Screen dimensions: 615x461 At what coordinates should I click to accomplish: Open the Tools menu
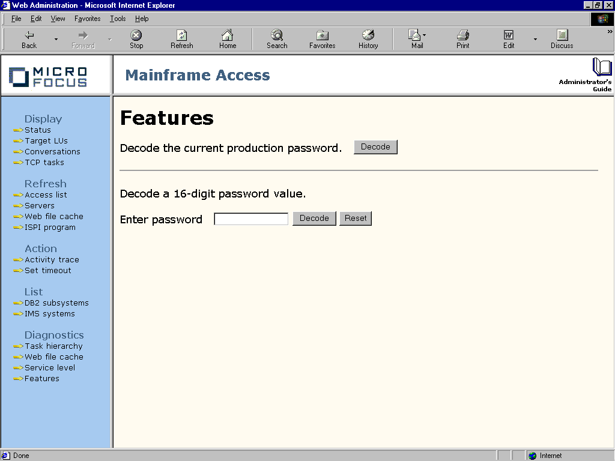click(118, 19)
